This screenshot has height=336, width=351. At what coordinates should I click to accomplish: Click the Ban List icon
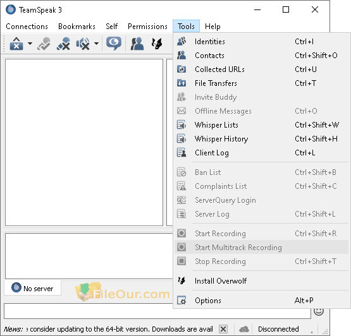coord(182,172)
